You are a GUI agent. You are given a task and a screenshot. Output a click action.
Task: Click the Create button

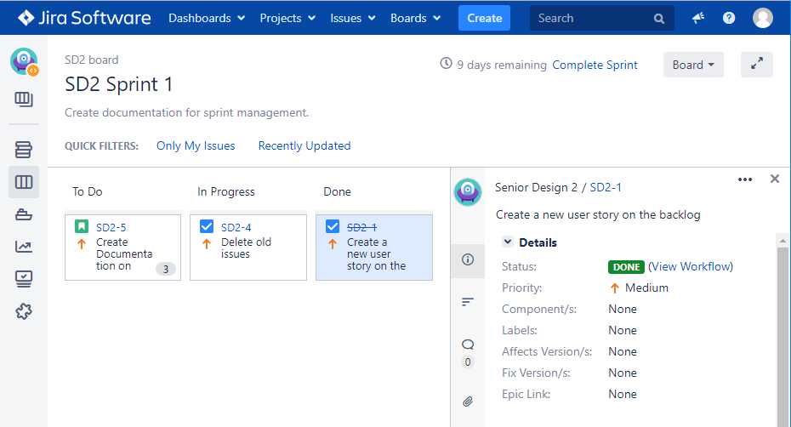tap(484, 18)
